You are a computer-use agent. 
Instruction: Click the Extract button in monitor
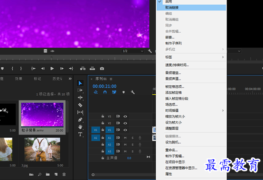coord(92,68)
